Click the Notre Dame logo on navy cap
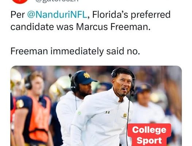The image size is (192, 146). pyautogui.click(x=87, y=75)
